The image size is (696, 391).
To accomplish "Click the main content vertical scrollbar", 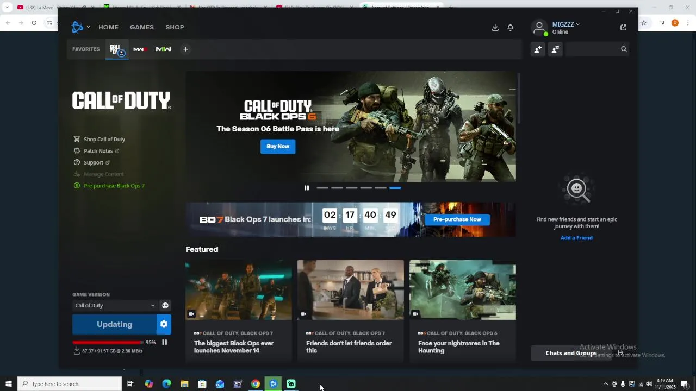I will [x=519, y=98].
